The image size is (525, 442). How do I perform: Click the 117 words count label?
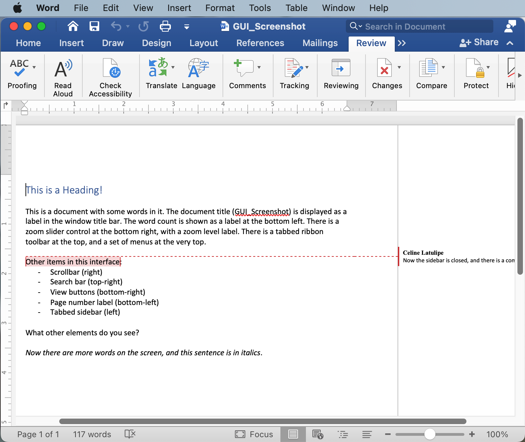pos(92,434)
